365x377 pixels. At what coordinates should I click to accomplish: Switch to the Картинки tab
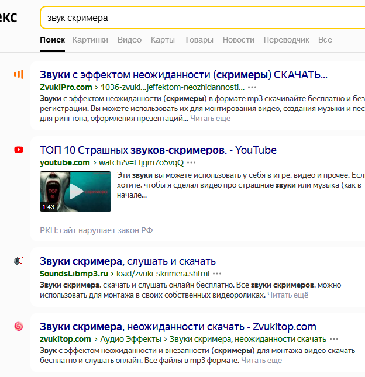(x=90, y=40)
